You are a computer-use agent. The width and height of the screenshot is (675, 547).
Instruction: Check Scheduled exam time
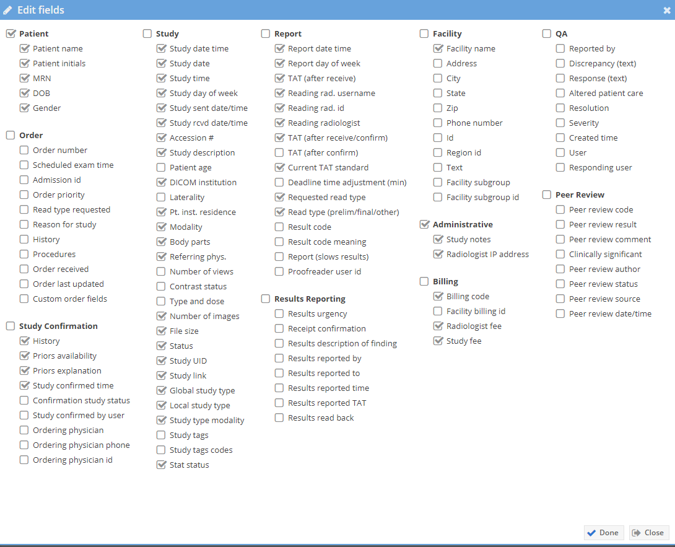point(25,165)
